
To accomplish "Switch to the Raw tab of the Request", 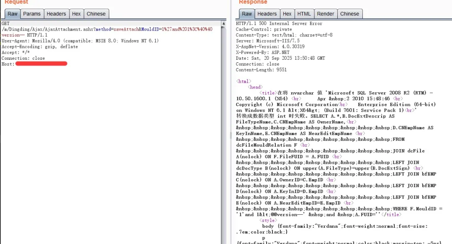I will click(x=12, y=14).
